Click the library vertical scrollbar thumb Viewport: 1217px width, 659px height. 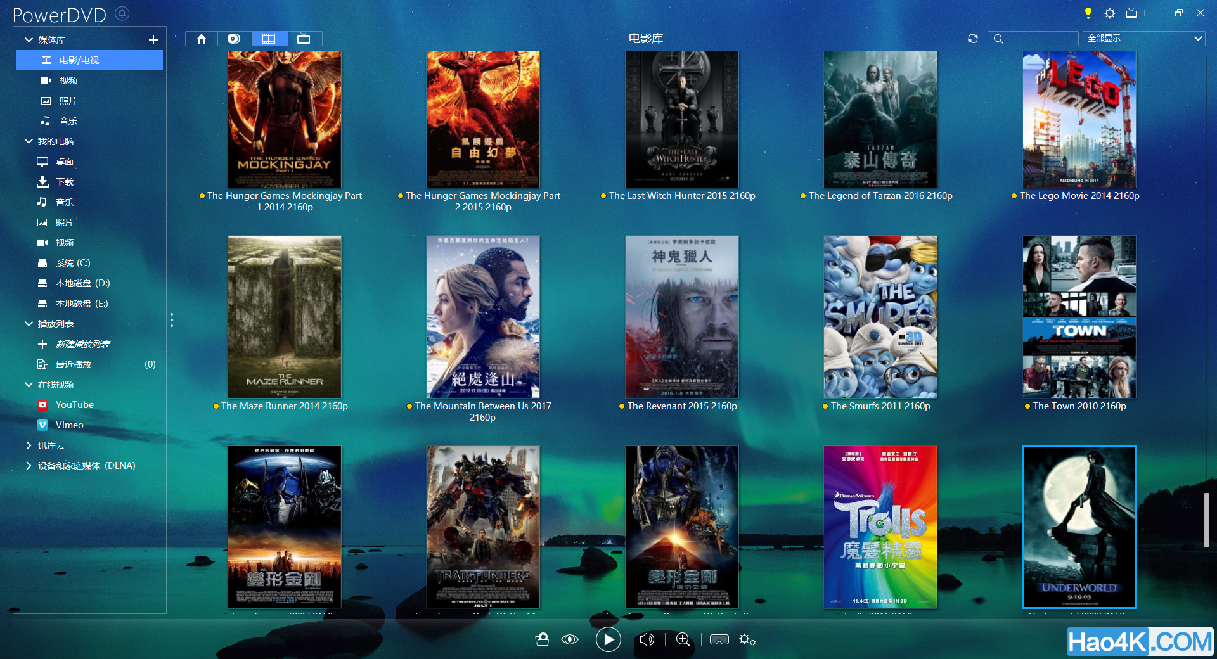pyautogui.click(x=1207, y=520)
